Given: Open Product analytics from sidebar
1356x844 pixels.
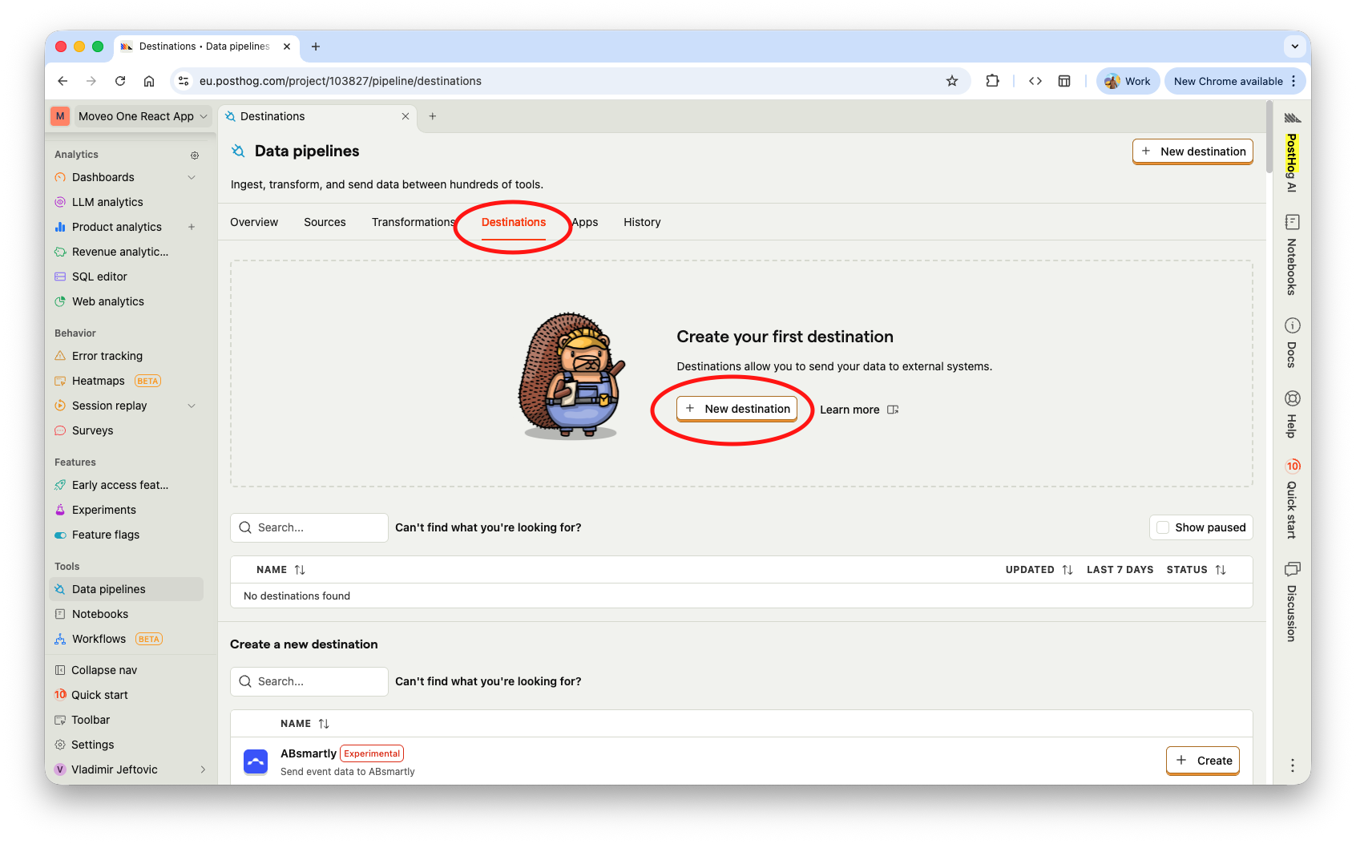Looking at the screenshot, I should click(x=116, y=227).
